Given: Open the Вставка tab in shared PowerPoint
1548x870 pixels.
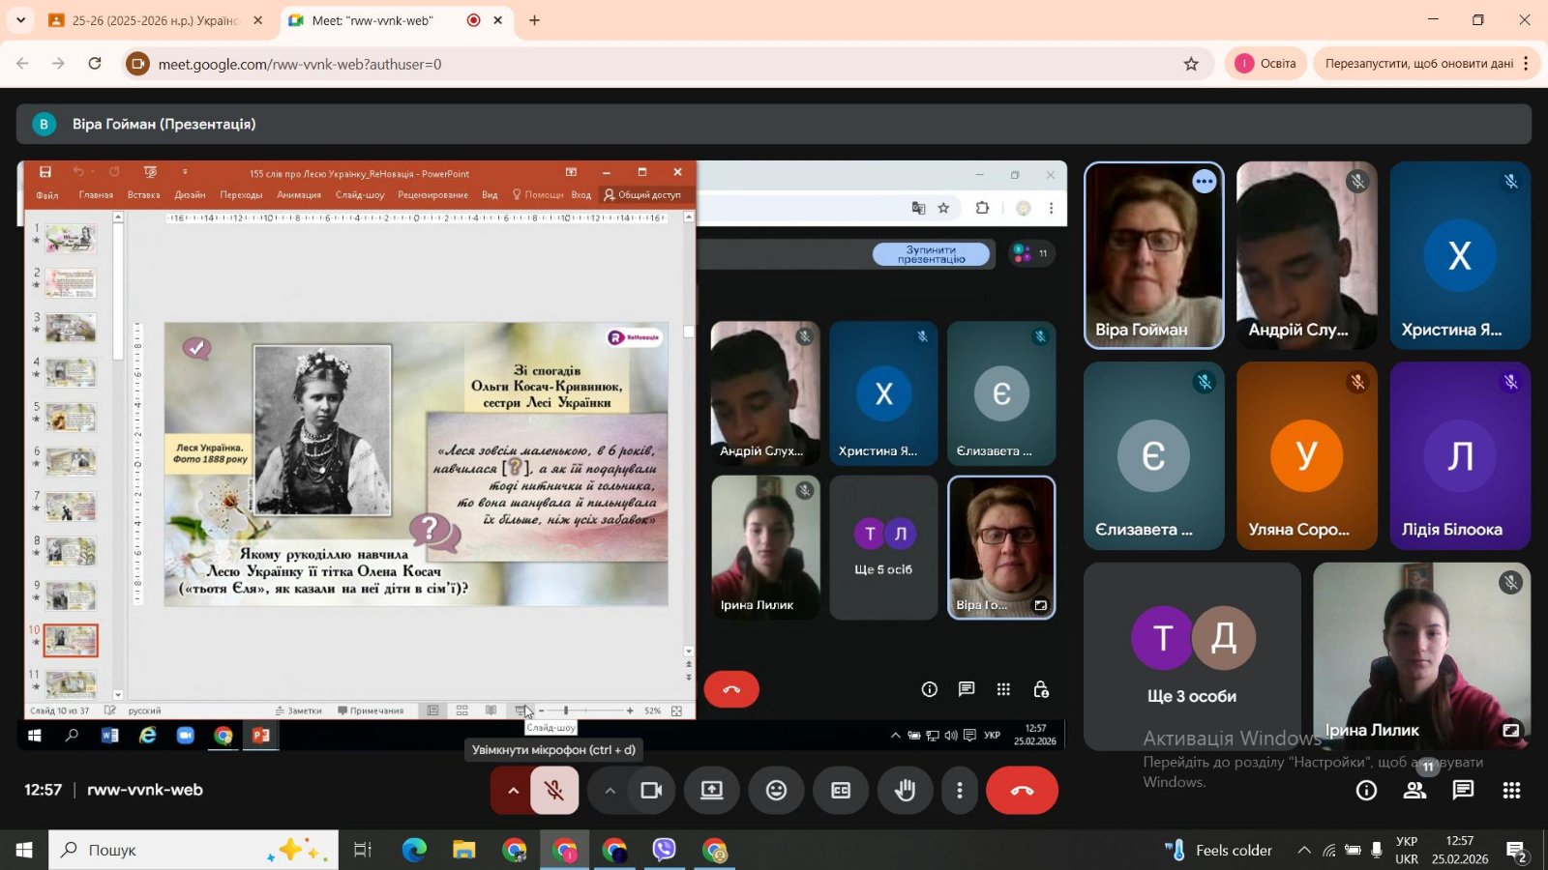Looking at the screenshot, I should (x=143, y=195).
